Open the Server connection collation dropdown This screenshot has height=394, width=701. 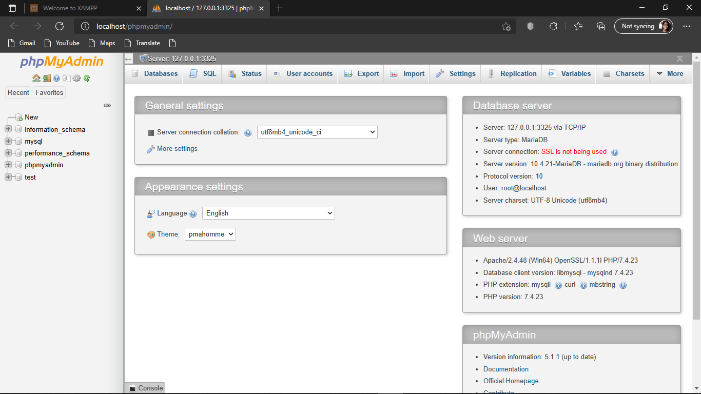317,132
